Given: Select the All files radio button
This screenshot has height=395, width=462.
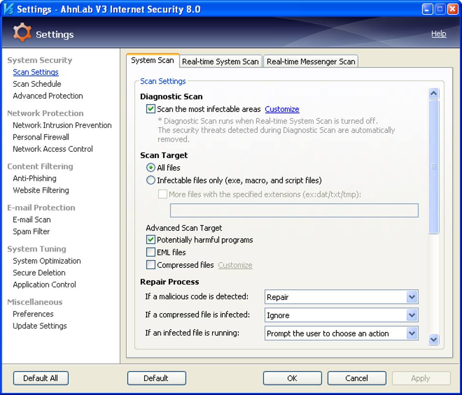Looking at the screenshot, I should (150, 167).
